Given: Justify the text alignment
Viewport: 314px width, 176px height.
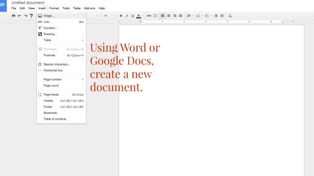Looking at the screenshot, I should point(181,16).
